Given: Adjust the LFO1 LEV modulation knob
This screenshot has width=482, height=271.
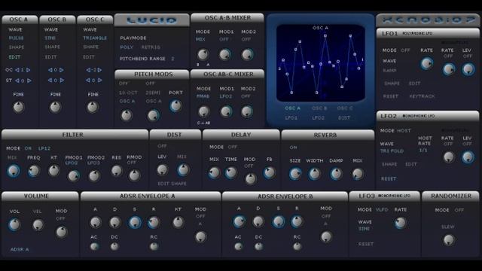Looking at the screenshot, I should click(x=468, y=69).
